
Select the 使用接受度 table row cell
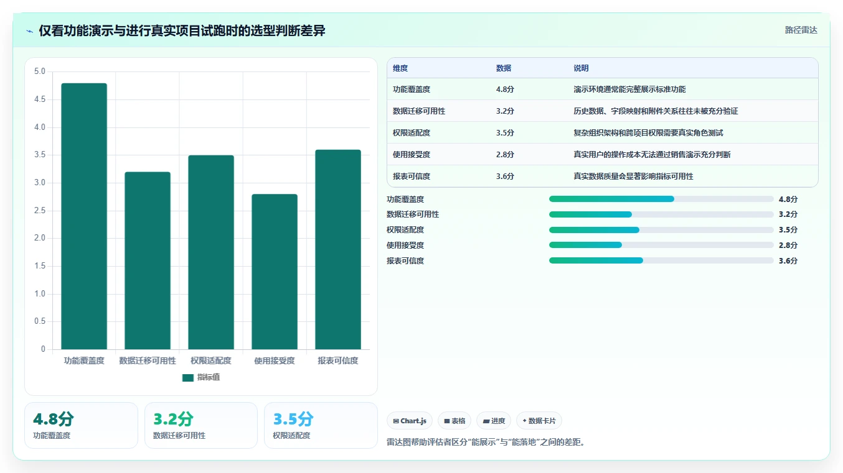click(412, 155)
